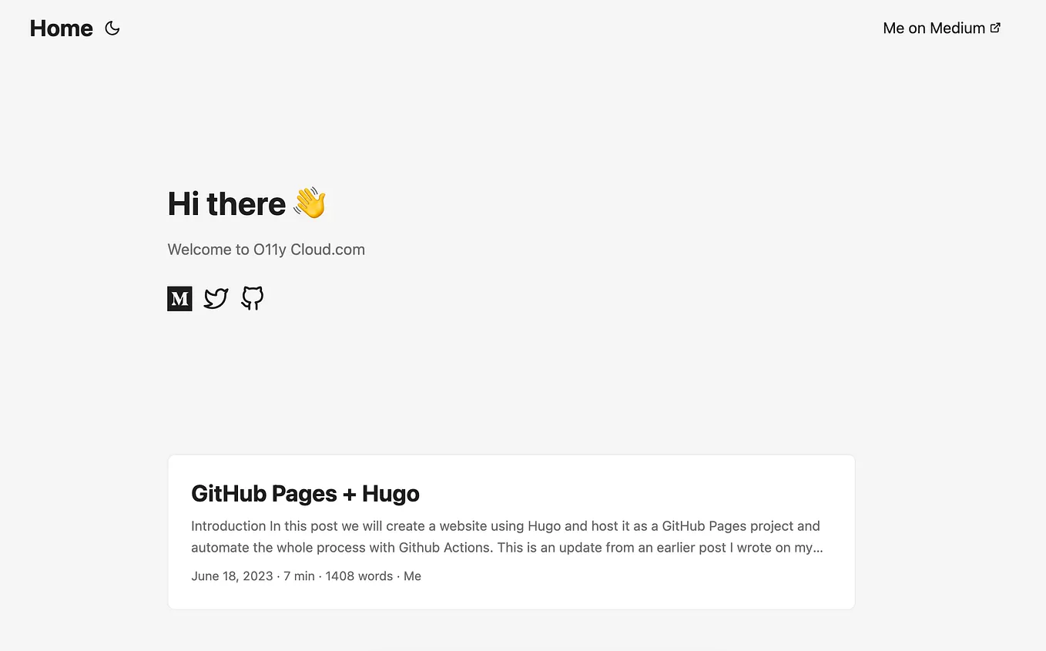The image size is (1046, 651).
Task: Click the author link labeled 'Me'
Action: (412, 575)
